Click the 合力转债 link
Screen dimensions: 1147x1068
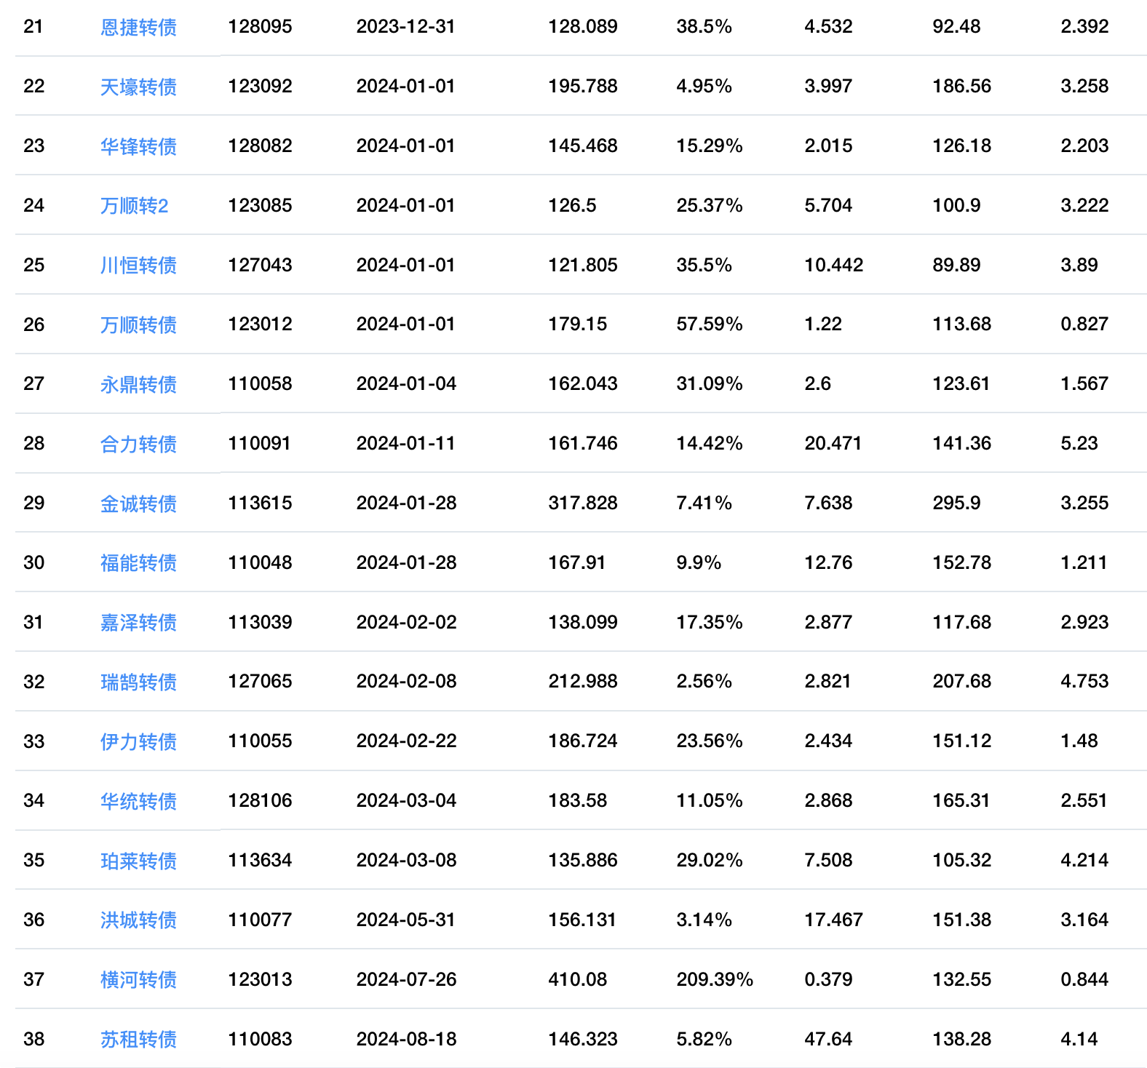tap(138, 445)
